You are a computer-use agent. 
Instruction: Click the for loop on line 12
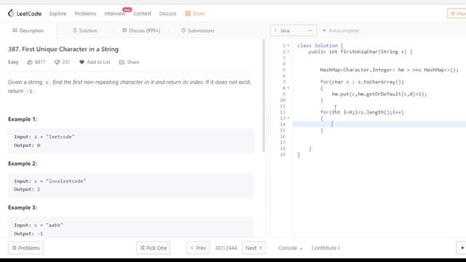362,112
